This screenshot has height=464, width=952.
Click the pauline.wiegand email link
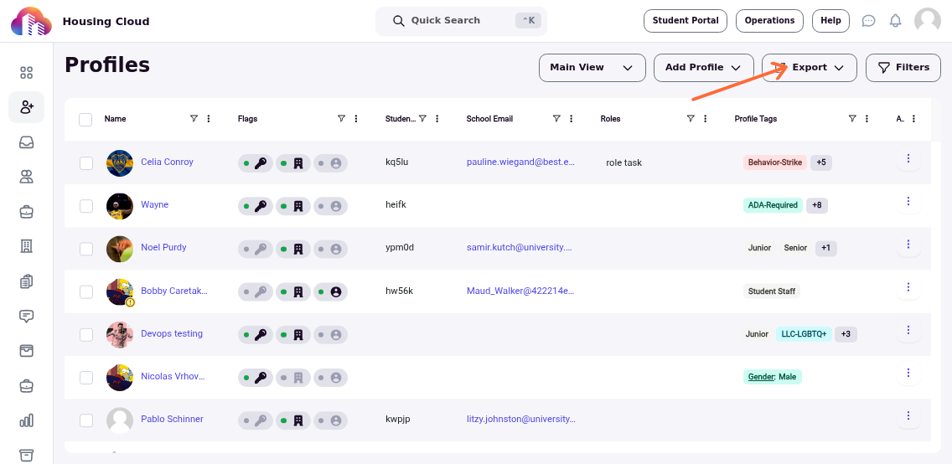[x=521, y=162]
